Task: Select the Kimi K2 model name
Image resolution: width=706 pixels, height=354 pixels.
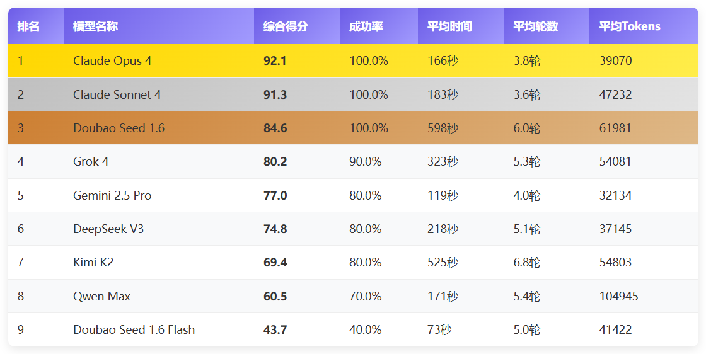Action: (94, 262)
